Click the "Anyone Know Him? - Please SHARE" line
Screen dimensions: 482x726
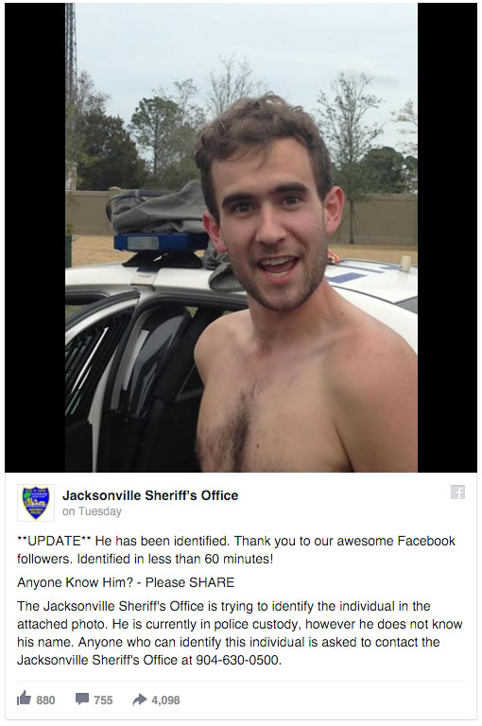[126, 582]
